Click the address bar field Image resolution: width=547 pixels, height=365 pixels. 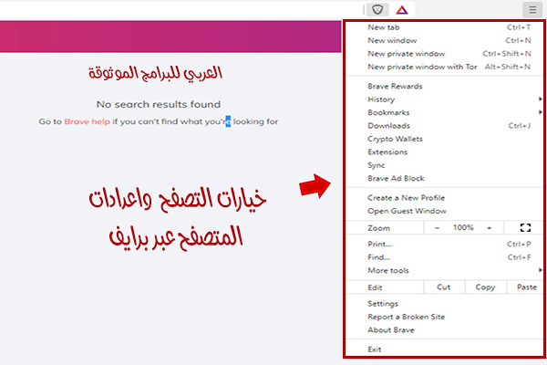(x=181, y=10)
